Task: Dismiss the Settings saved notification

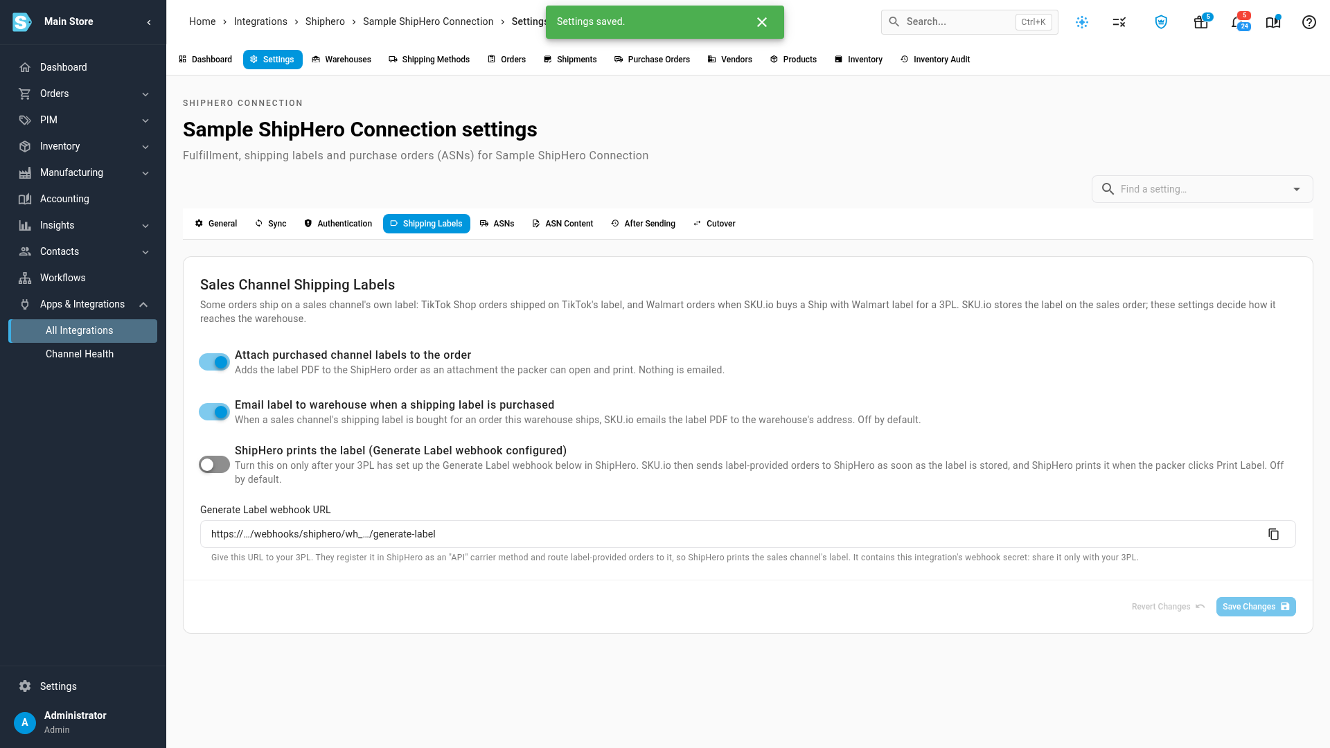Action: [762, 22]
